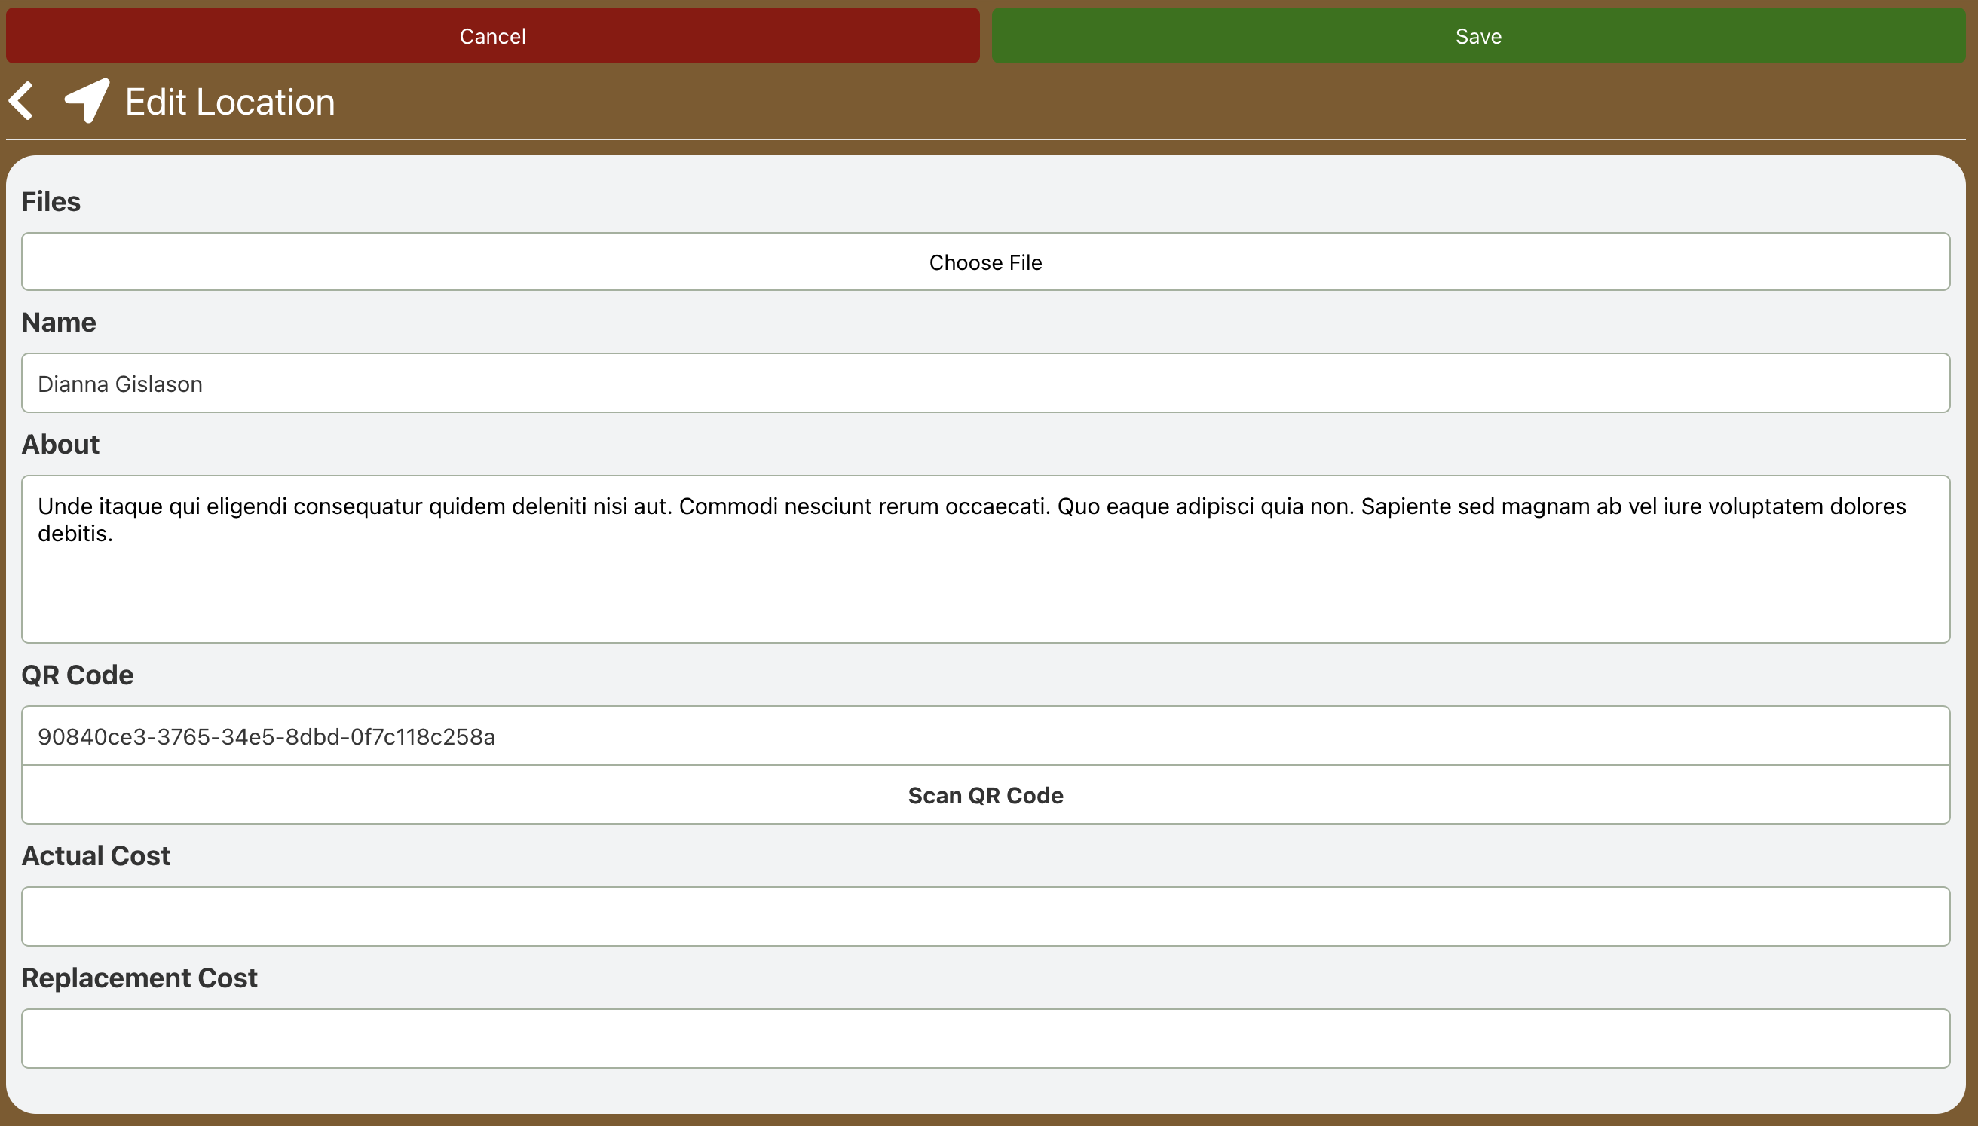Click the About field label
1978x1126 pixels.
tap(60, 445)
